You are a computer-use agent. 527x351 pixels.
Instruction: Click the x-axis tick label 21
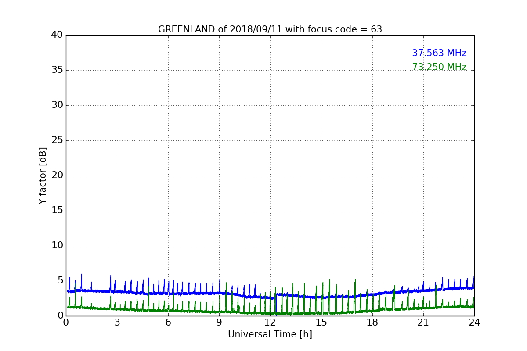click(x=423, y=322)
